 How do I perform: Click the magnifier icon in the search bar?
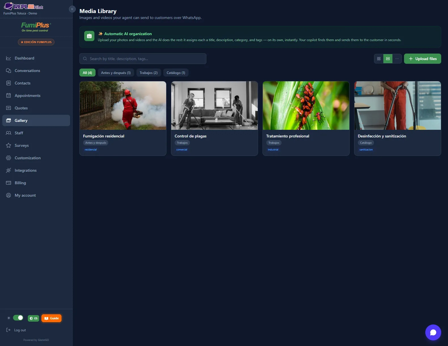85,59
